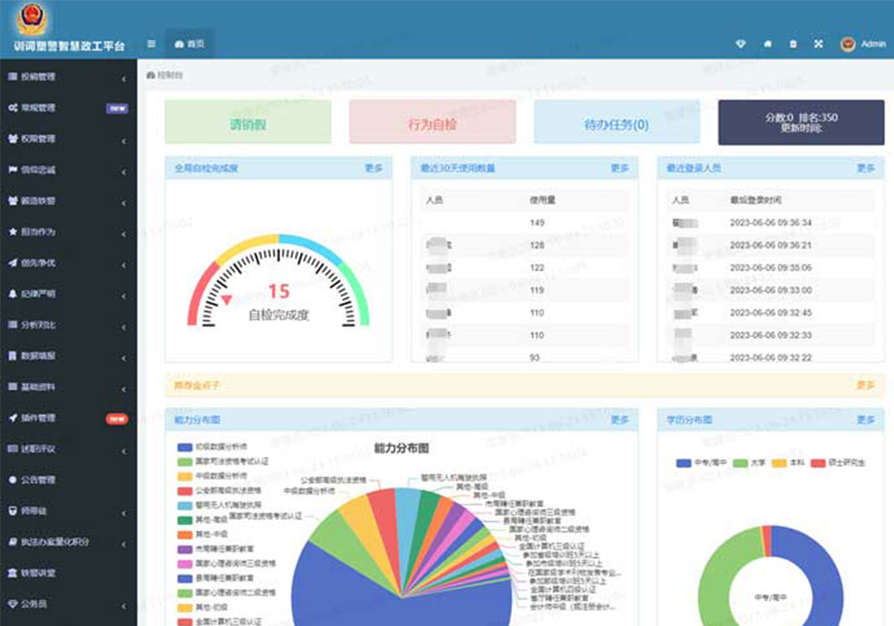894x626 pixels.
Task: Click the usage value 149
Action: coord(537,223)
